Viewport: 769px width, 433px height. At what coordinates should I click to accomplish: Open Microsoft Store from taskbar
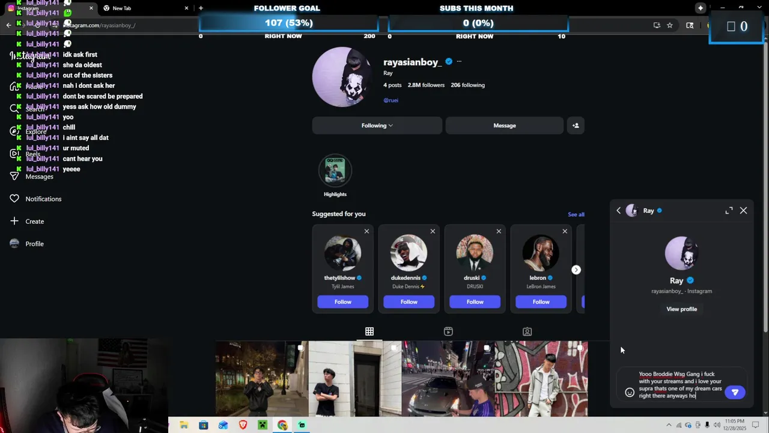pyautogui.click(x=204, y=425)
